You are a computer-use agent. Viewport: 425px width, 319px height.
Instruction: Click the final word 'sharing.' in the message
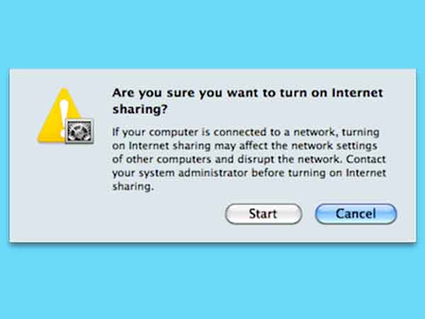click(x=133, y=186)
